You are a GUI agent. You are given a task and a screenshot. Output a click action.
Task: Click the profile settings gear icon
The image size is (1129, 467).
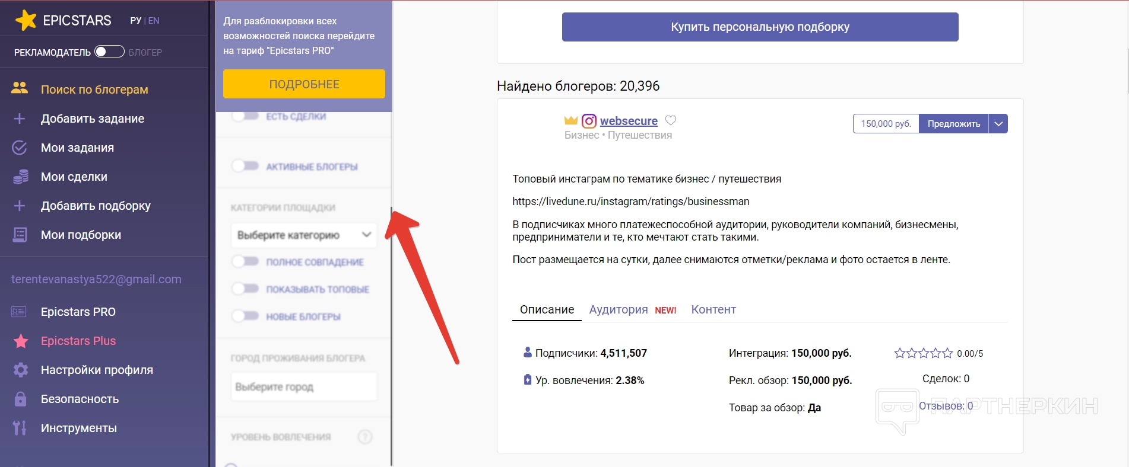[x=20, y=370]
